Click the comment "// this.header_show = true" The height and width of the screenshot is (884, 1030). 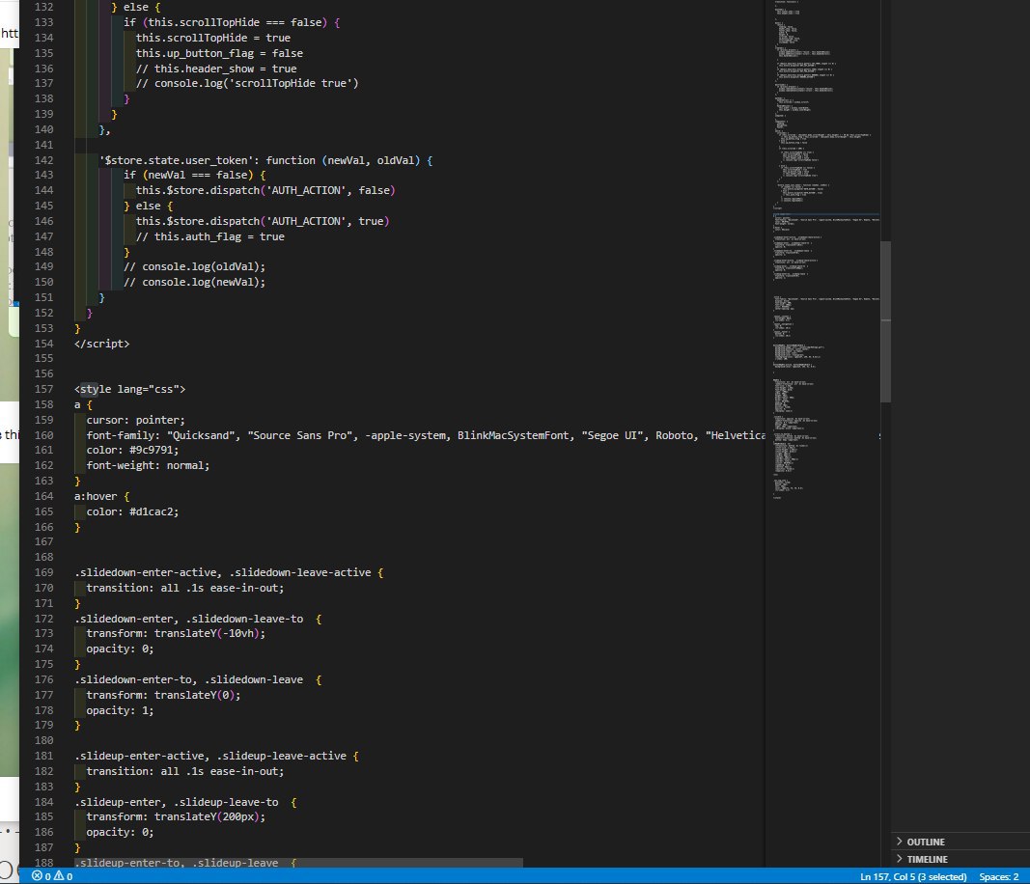[x=216, y=69]
